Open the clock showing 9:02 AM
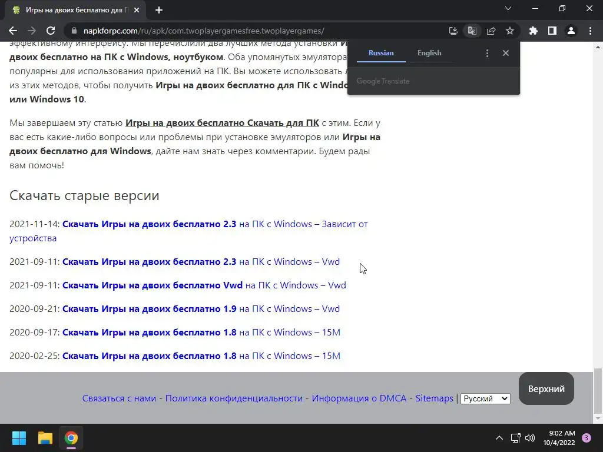Image resolution: width=603 pixels, height=452 pixels. pyautogui.click(x=559, y=438)
